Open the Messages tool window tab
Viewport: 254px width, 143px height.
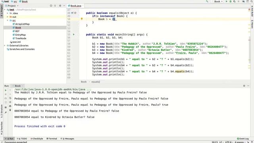point(67,139)
